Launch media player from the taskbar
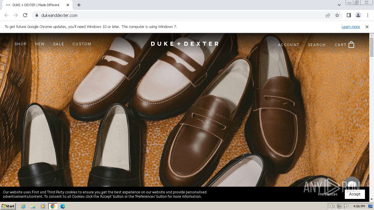Screen dimensions: 374x210 pos(43,206)
